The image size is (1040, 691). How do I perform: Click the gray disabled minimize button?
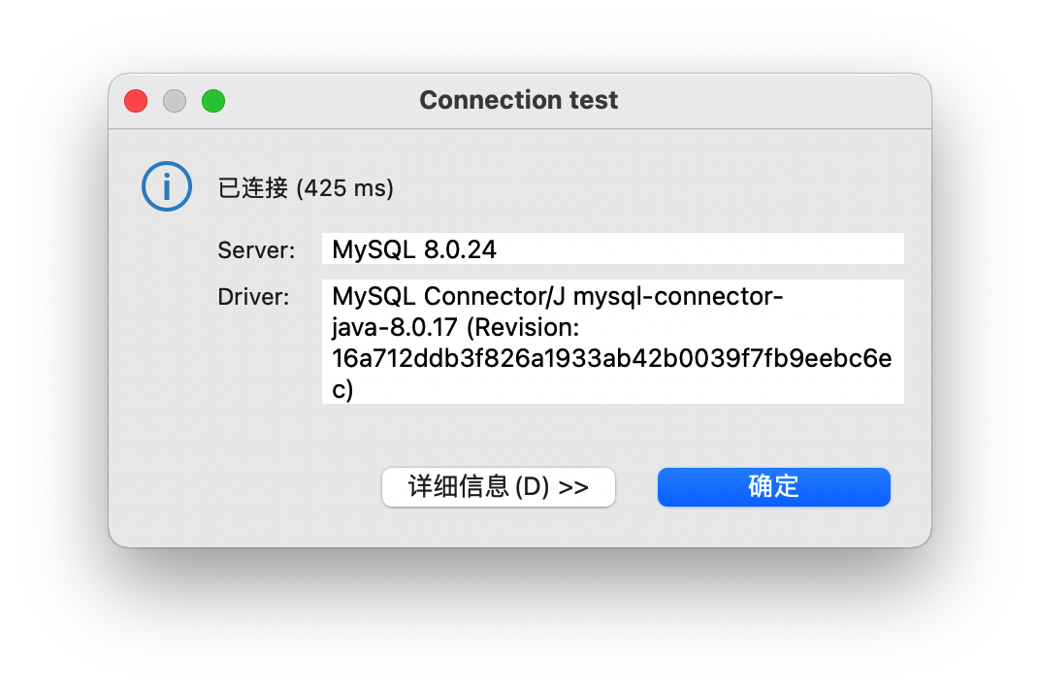(x=175, y=101)
